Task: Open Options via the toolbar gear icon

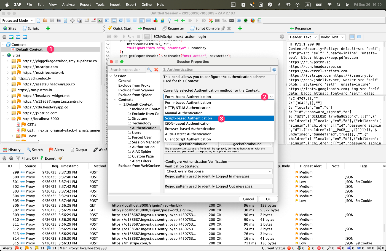Action: [73, 20]
